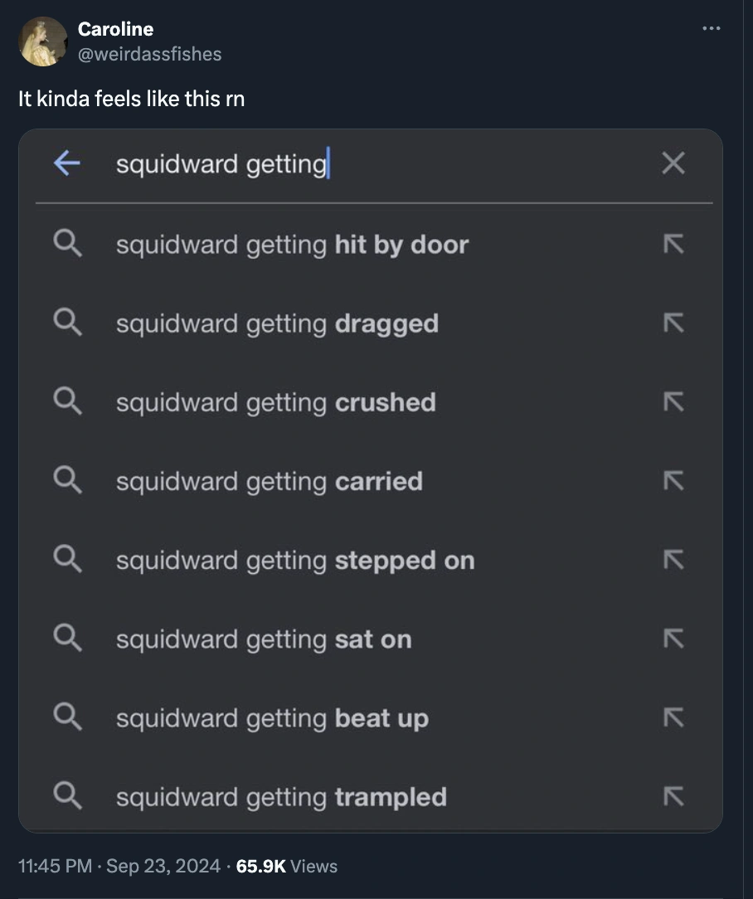View the 65.9K Views count
Image resolution: width=753 pixels, height=899 pixels.
tap(287, 867)
